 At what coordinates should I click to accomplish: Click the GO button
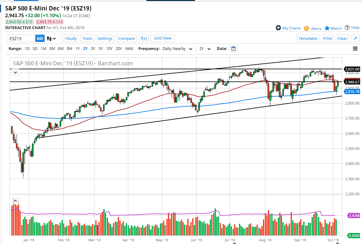(x=40, y=38)
